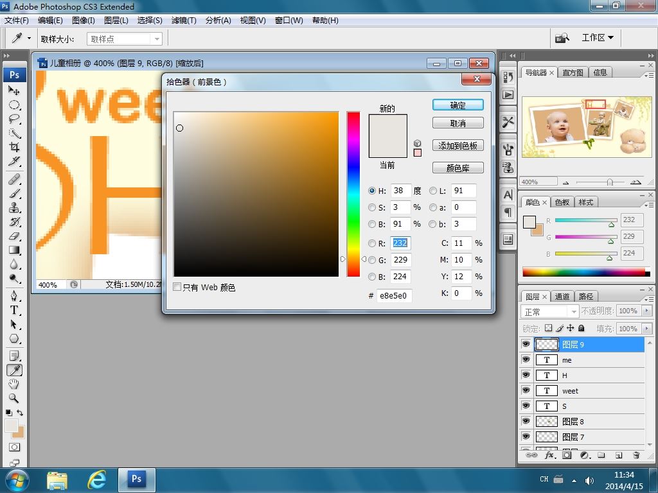Select the Lasso tool
The image size is (658, 493).
tap(14, 119)
